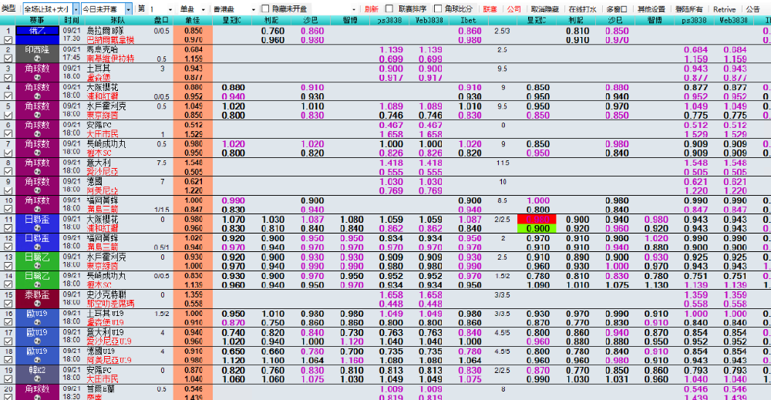Click the 最佳 column header

[x=193, y=20]
